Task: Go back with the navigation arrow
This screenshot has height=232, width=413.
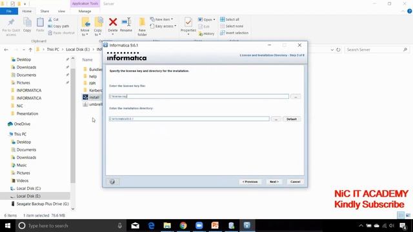Action: (6, 50)
